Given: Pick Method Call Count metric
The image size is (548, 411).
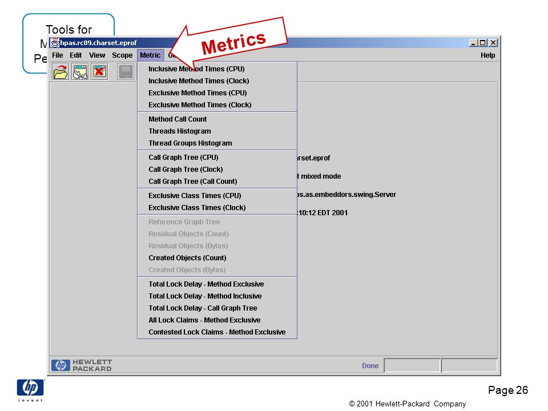Looking at the screenshot, I should click(x=217, y=119).
